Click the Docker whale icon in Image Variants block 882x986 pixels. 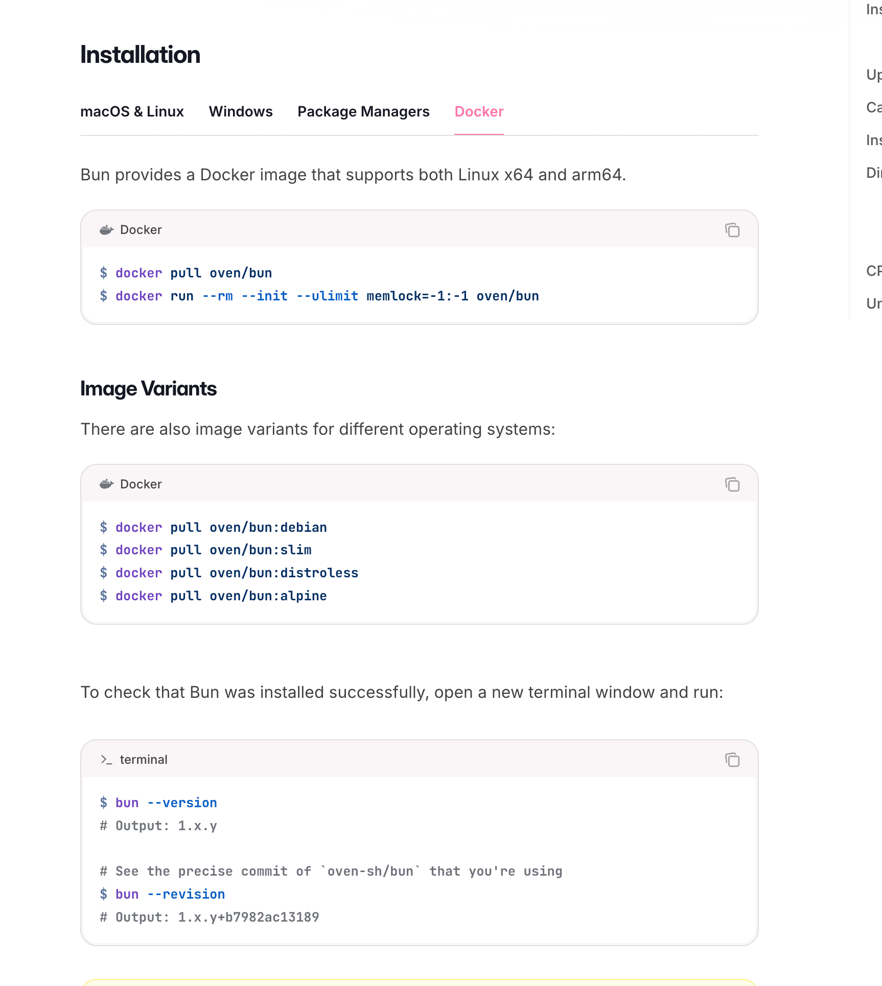click(106, 484)
